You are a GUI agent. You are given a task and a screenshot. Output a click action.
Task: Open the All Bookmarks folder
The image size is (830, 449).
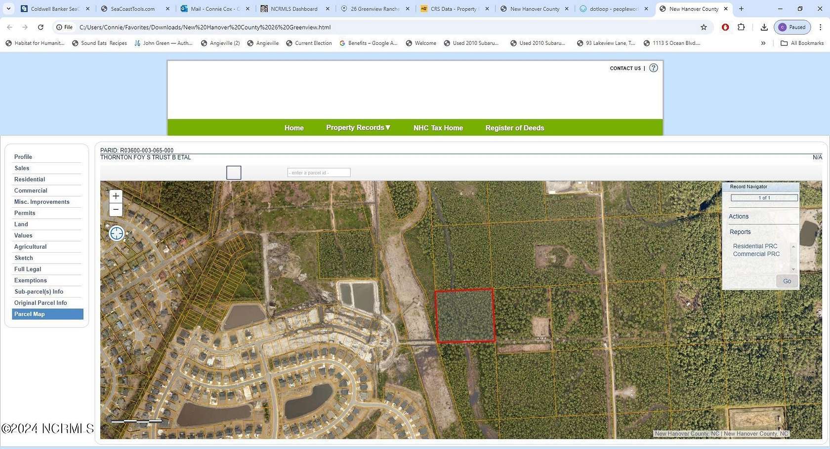pos(802,43)
